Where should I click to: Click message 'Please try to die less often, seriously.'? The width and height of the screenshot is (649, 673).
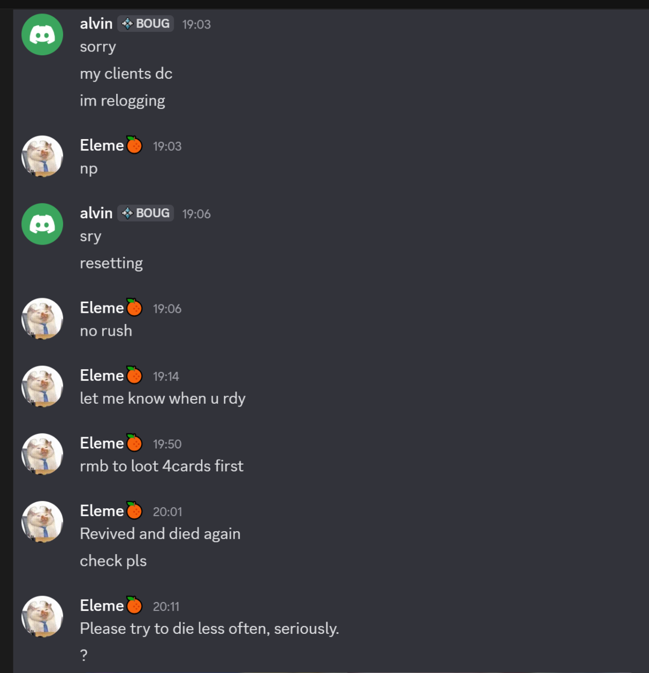(209, 629)
